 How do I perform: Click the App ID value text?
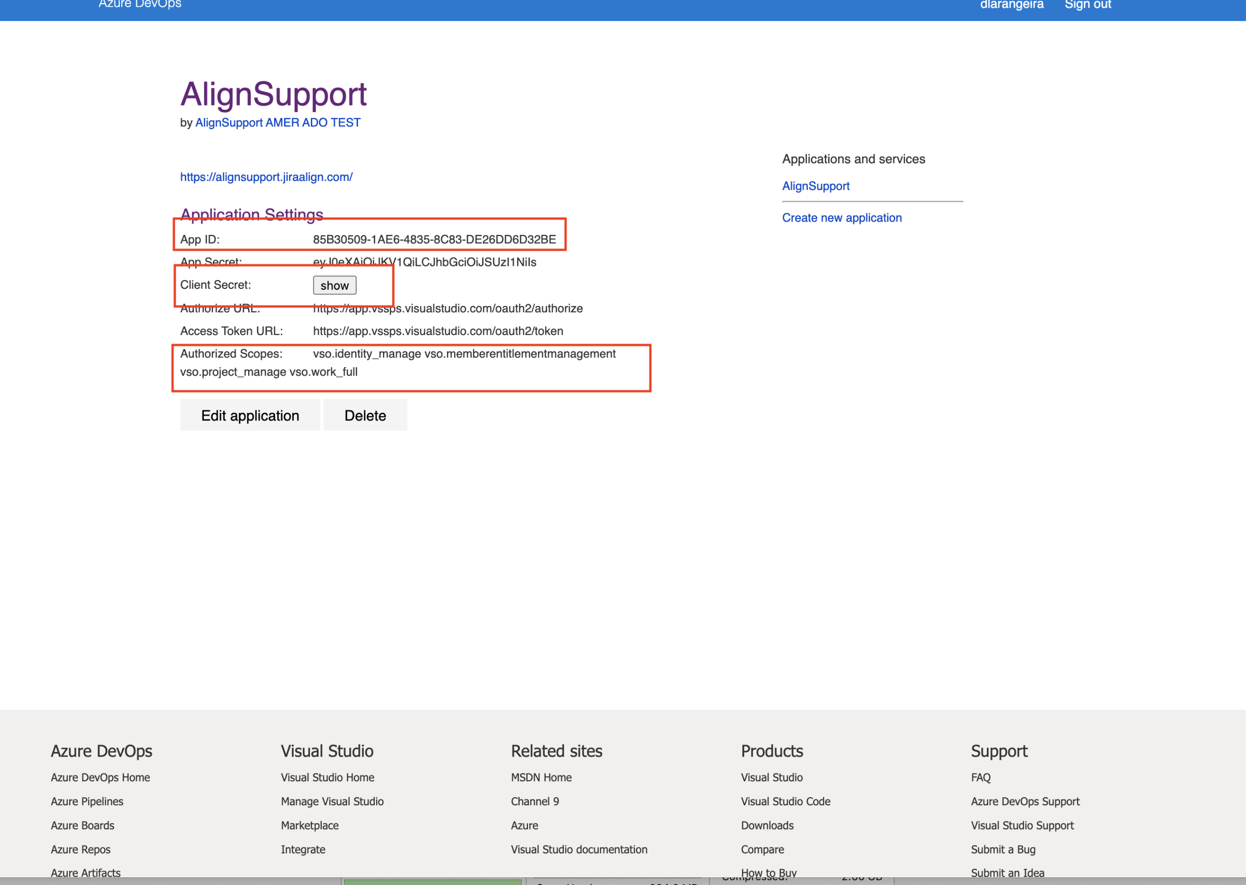click(434, 239)
